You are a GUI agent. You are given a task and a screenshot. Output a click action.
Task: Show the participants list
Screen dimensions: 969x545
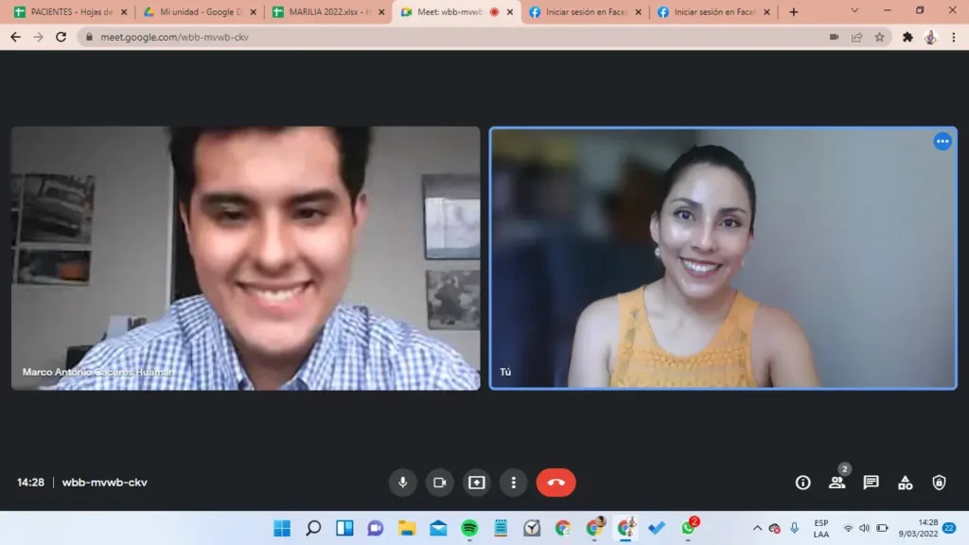pyautogui.click(x=837, y=483)
